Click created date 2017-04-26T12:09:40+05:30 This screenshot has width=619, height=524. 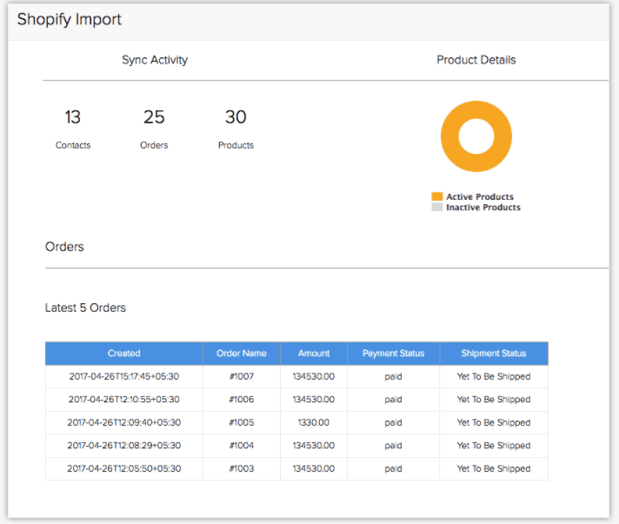[x=124, y=422]
